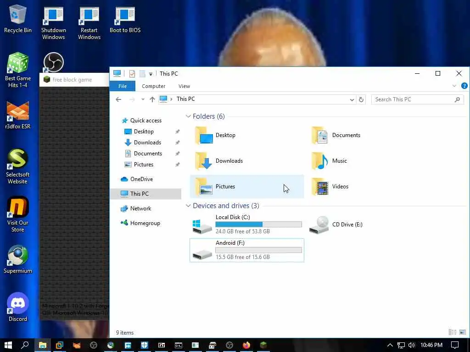470x352 pixels.
Task: Select the r3dfox ESR desktop shortcut
Action: (18, 115)
